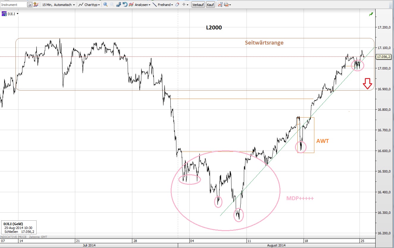The height and width of the screenshot is (248, 394).
Task: Select the current price label 17.056,2
Action: pos(383,57)
